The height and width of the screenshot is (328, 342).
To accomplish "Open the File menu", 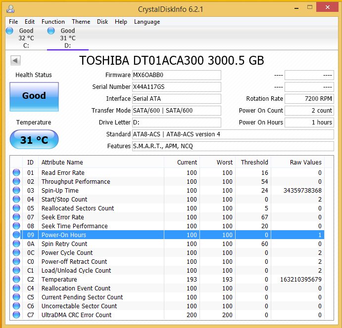I will pos(13,22).
